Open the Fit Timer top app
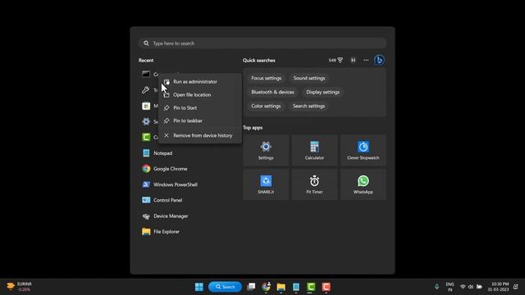This screenshot has width=525, height=295. pyautogui.click(x=314, y=184)
